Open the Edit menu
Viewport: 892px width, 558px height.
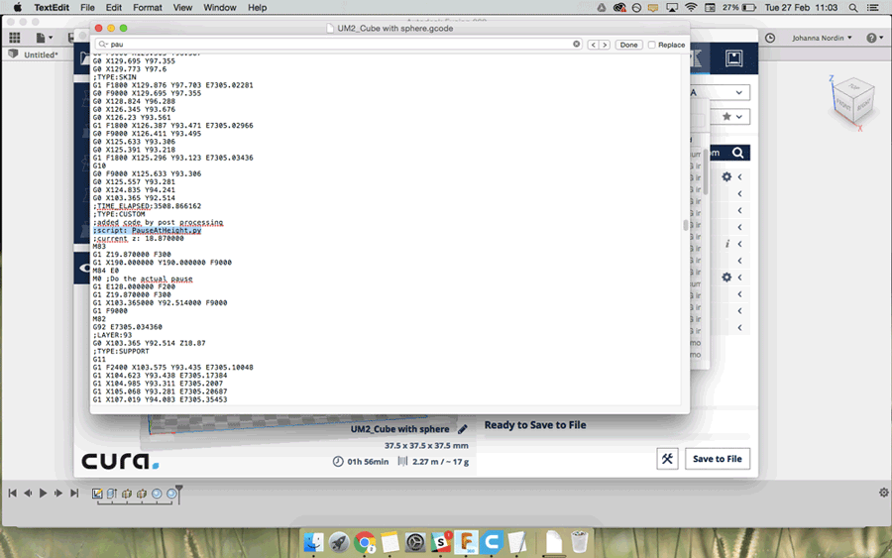pyautogui.click(x=114, y=7)
